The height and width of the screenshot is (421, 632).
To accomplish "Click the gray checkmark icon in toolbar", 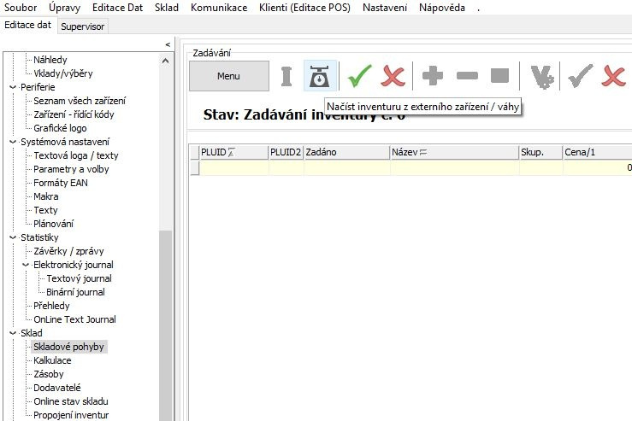I will click(x=580, y=77).
